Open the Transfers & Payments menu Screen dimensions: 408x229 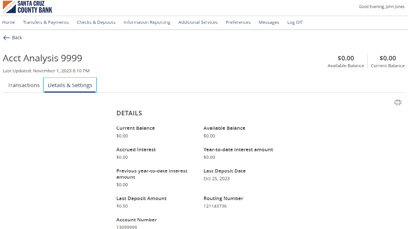(45, 22)
